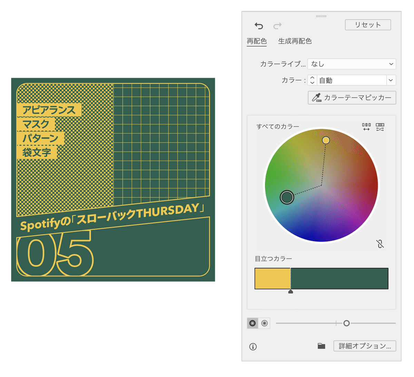Click the randomize saturation and brightness icon
Screen dimensions: 414x377
(x=380, y=127)
